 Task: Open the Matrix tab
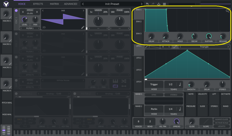coord(54,4)
